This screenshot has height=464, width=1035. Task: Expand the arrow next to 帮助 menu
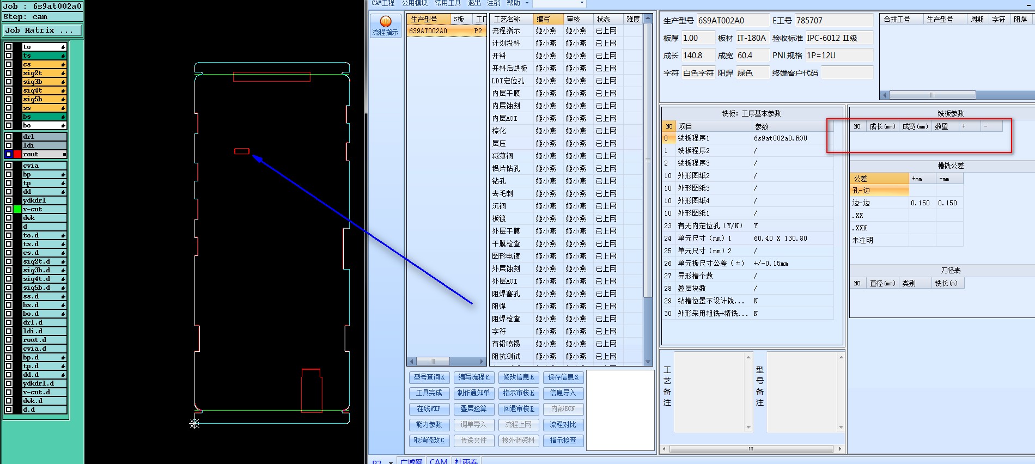tap(527, 3)
